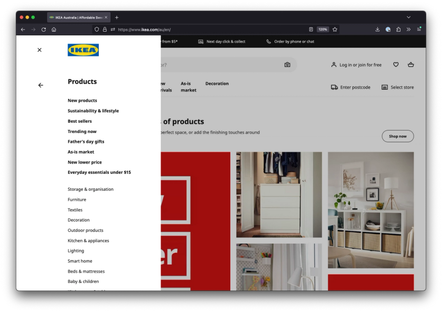Click browser forward arrow
This screenshot has height=312, width=442.
tap(33, 29)
